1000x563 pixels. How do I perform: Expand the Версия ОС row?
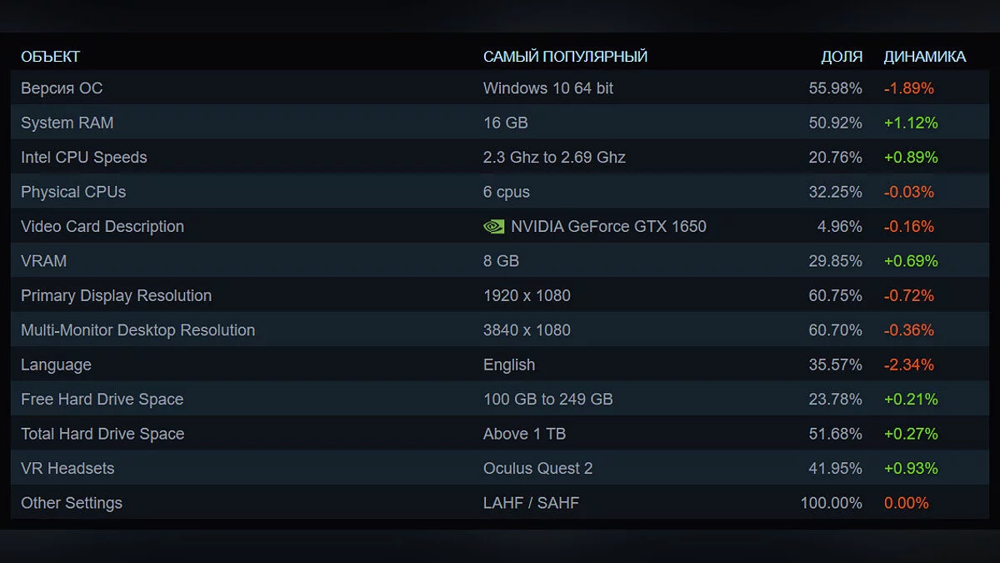(x=62, y=88)
